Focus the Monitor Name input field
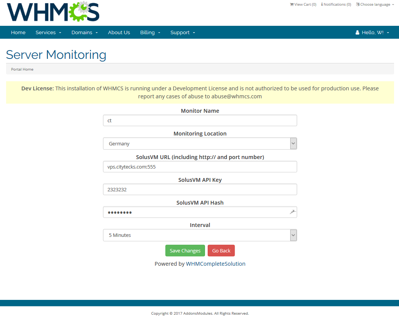This screenshot has height=320, width=399. [200, 120]
